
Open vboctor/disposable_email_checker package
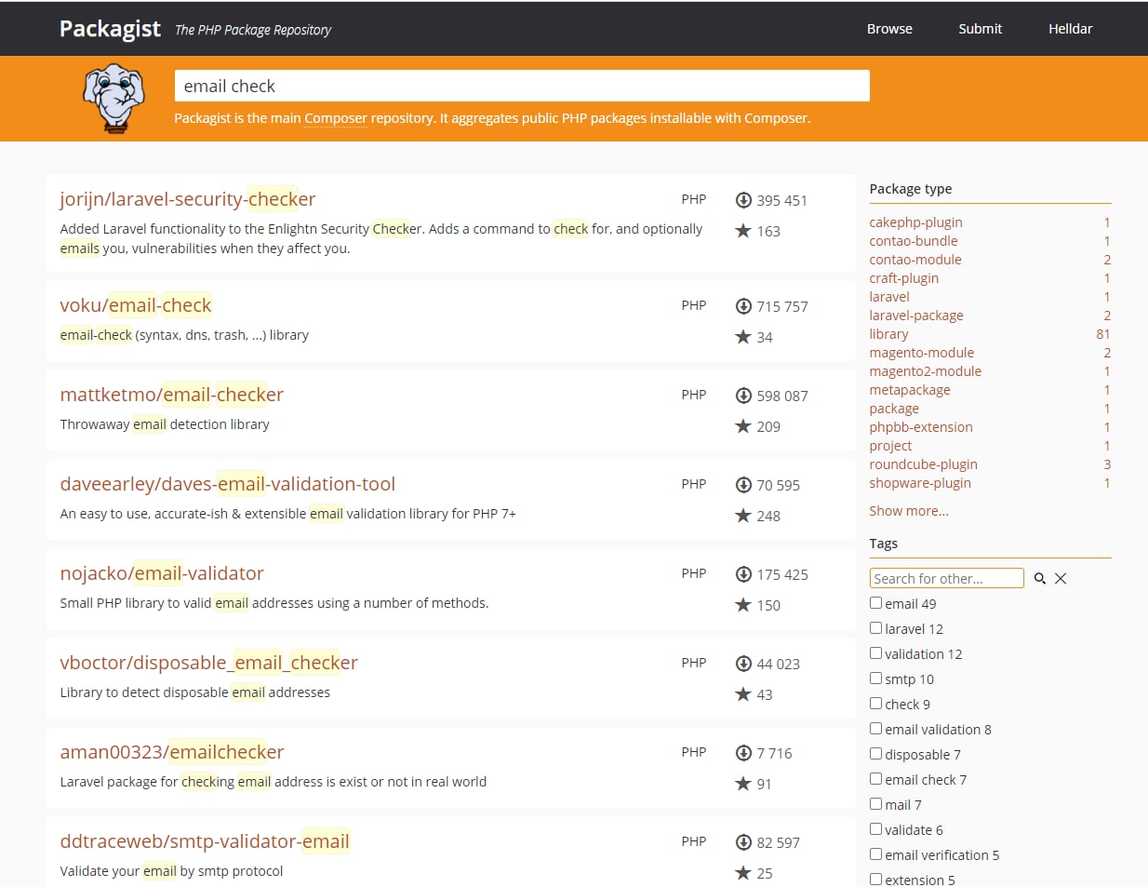tap(208, 663)
